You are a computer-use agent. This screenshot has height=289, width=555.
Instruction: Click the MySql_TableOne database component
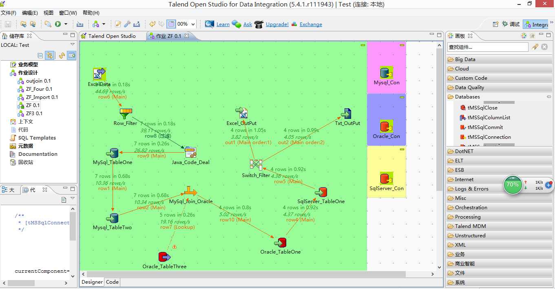pos(112,153)
